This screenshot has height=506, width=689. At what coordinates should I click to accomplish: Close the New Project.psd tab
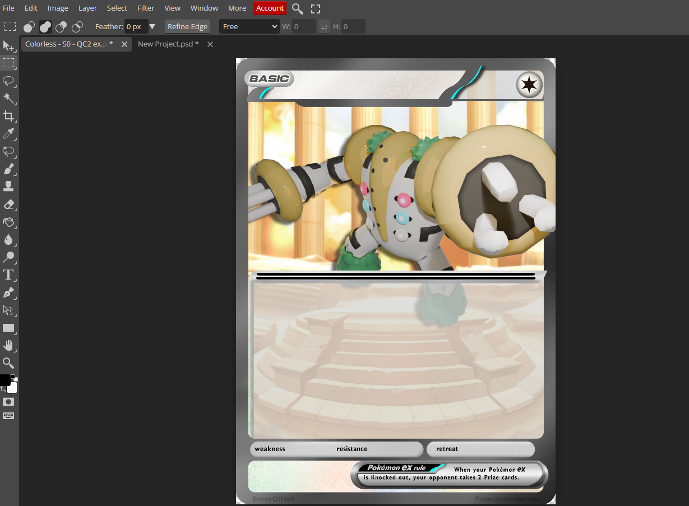click(x=210, y=44)
